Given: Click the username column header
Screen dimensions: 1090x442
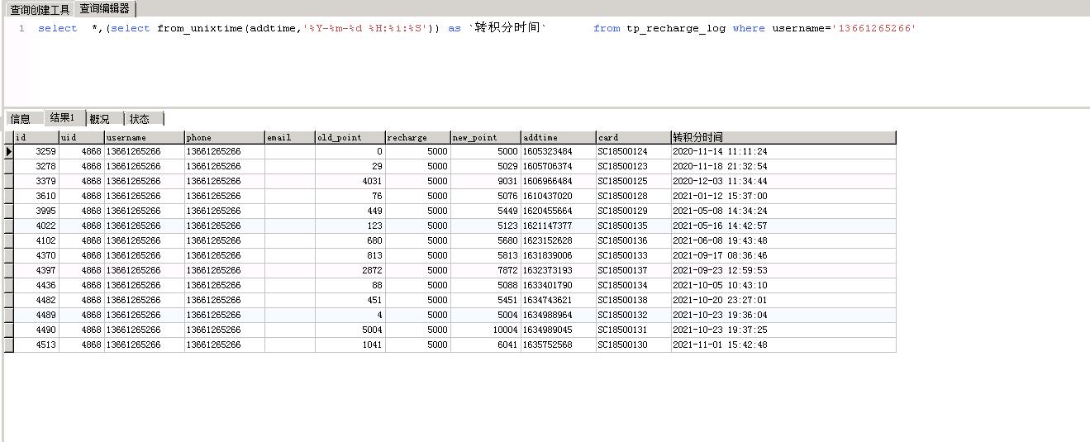Looking at the screenshot, I should pos(143,137).
